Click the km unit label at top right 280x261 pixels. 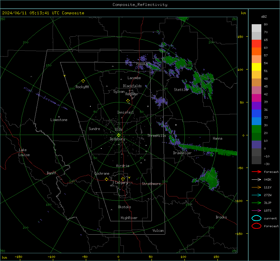[243, 13]
